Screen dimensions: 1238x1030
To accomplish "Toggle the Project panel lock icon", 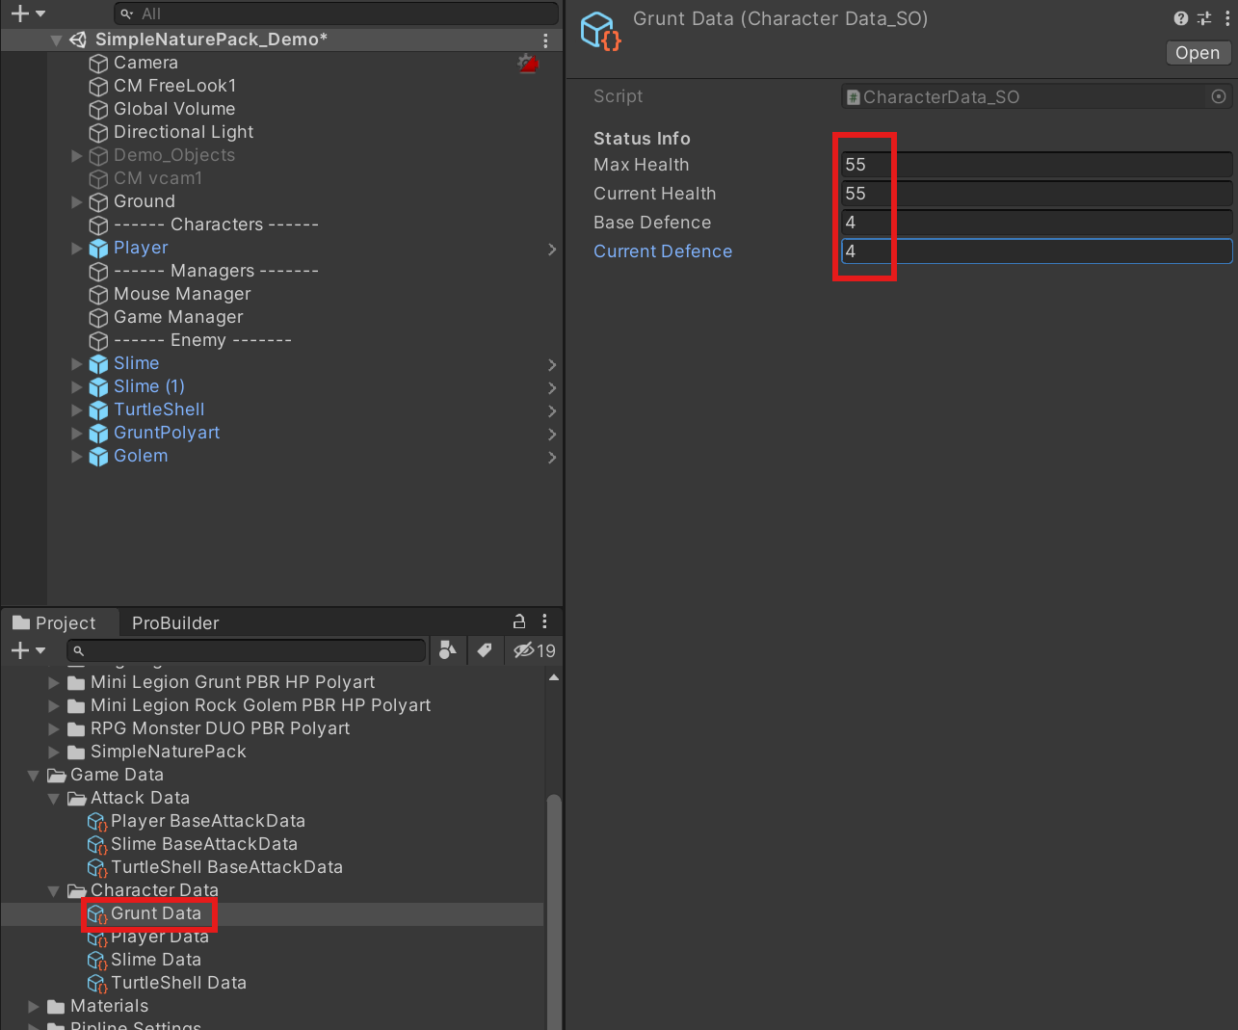I will coord(519,621).
